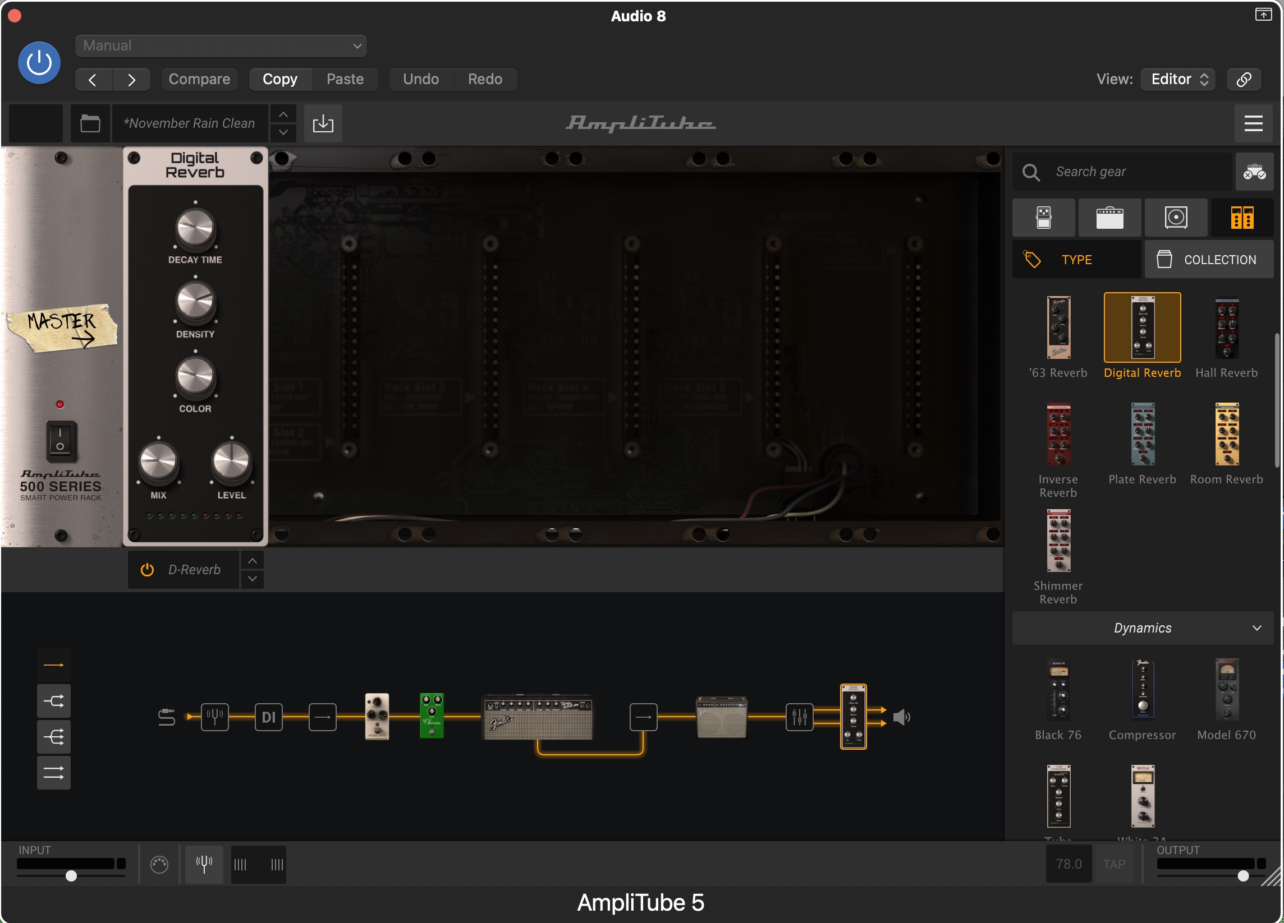Select next preset with down arrow

(283, 132)
